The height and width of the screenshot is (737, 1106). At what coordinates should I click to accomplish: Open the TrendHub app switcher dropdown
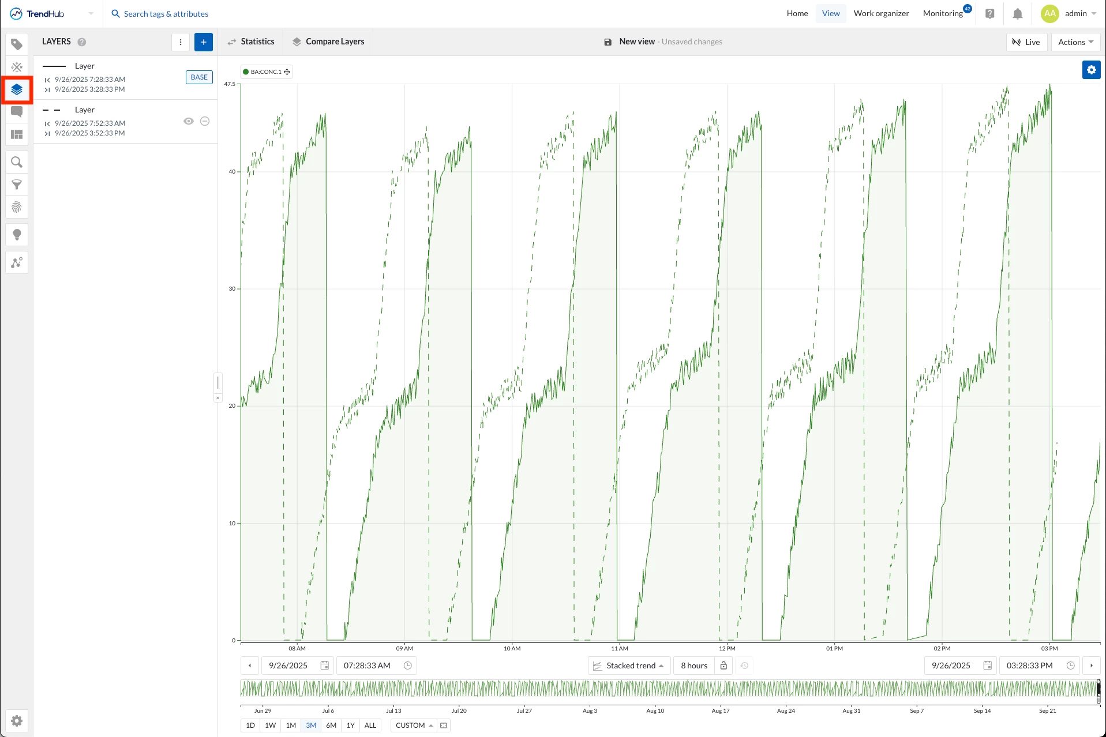click(x=91, y=14)
